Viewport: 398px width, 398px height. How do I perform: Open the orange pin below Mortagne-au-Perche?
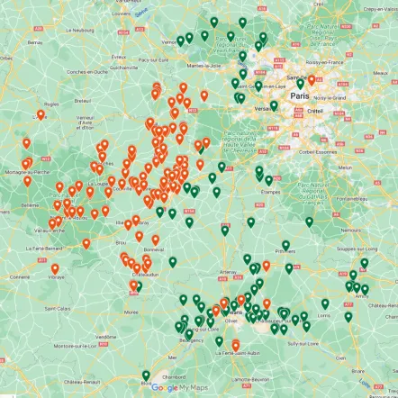coord(28,181)
